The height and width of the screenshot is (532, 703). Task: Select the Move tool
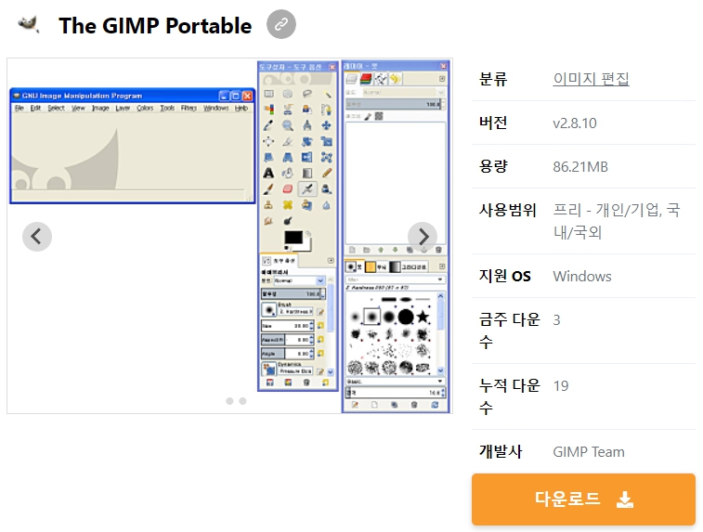[327, 125]
